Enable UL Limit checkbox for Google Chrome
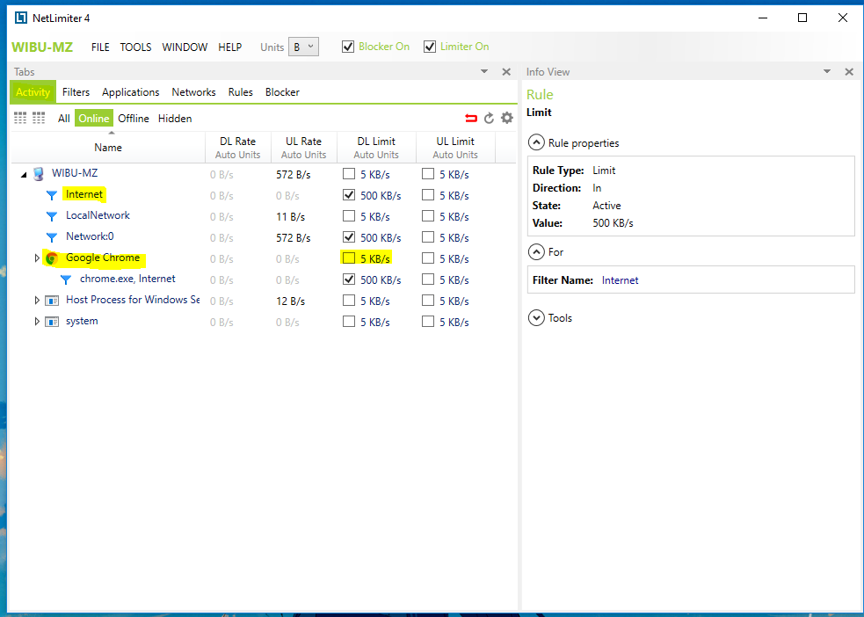The height and width of the screenshot is (617, 864). tap(428, 258)
